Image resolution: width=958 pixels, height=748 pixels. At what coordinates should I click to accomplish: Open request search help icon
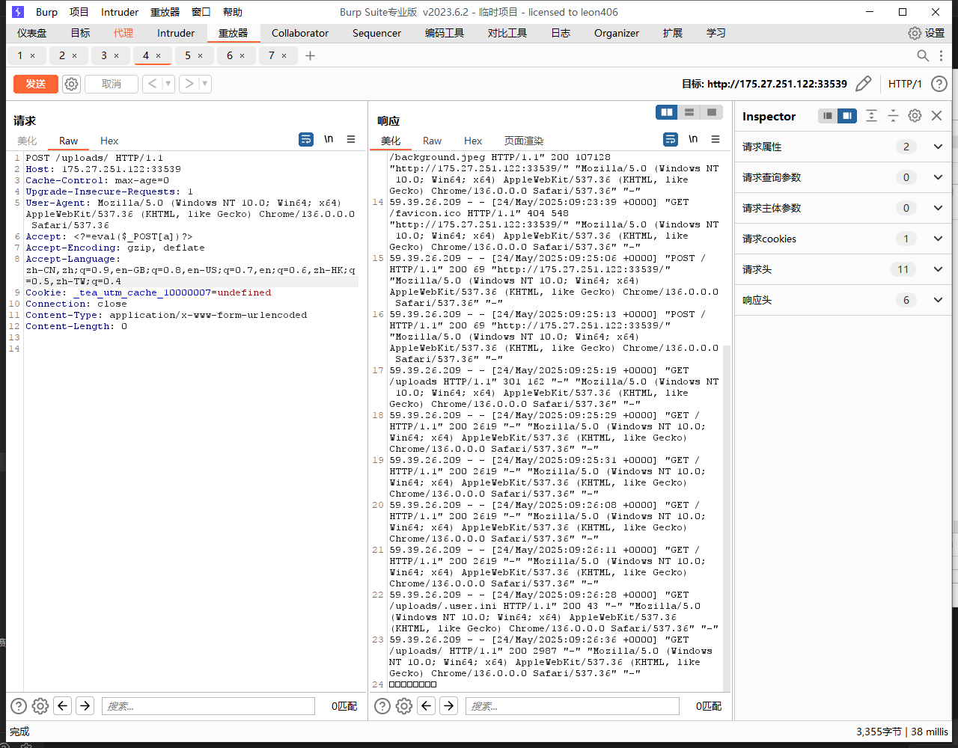pos(19,705)
